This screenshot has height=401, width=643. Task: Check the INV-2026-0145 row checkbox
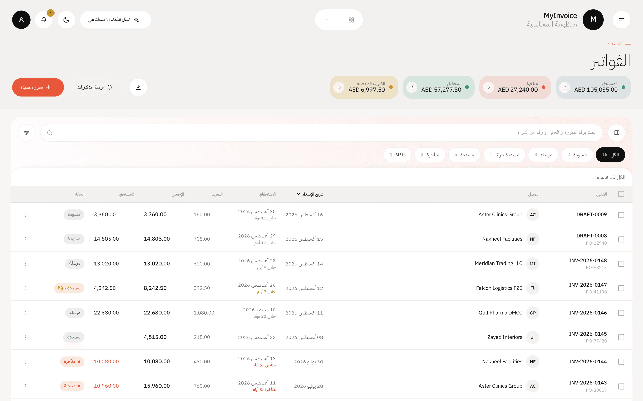point(621,337)
